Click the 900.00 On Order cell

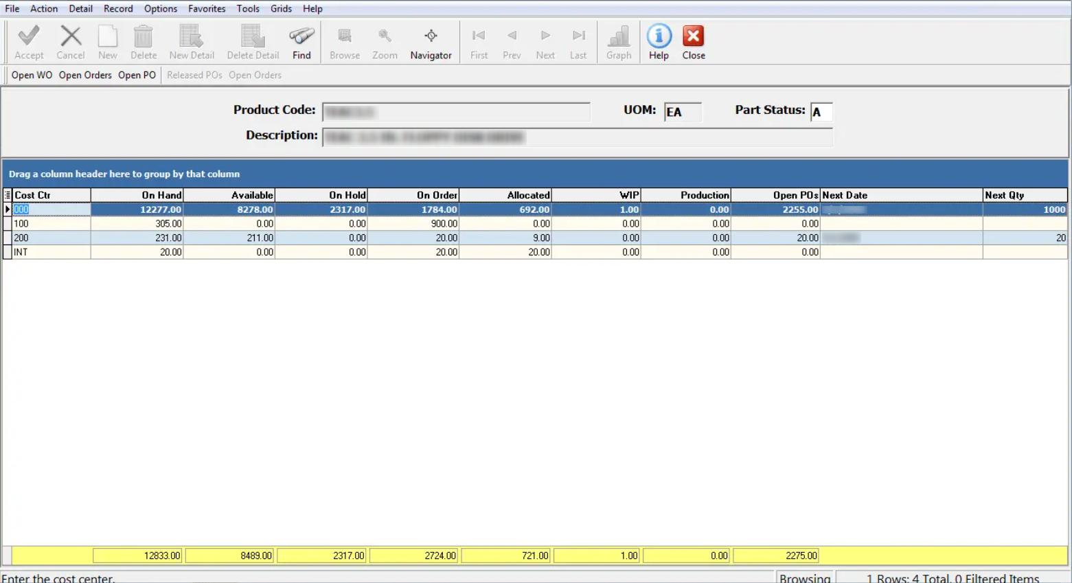click(x=413, y=224)
